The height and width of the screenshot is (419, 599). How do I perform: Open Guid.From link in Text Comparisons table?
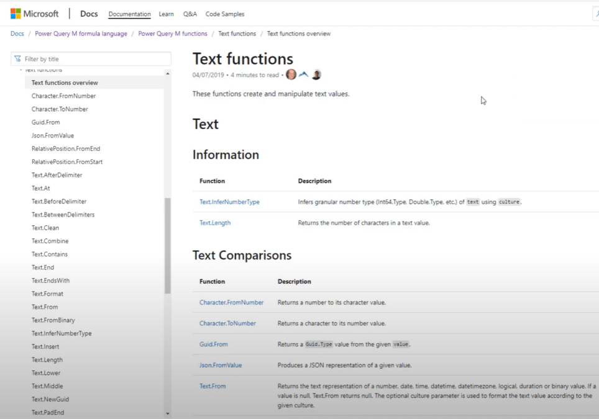[x=214, y=345]
